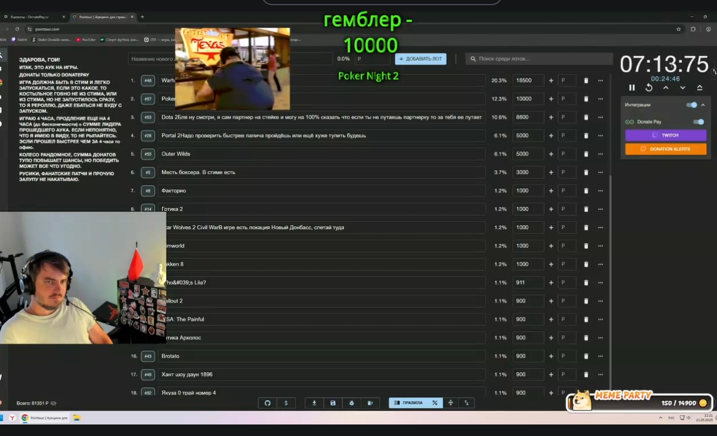717x436 pixels.
Task: Open more options for Факторио lot
Action: click(601, 191)
